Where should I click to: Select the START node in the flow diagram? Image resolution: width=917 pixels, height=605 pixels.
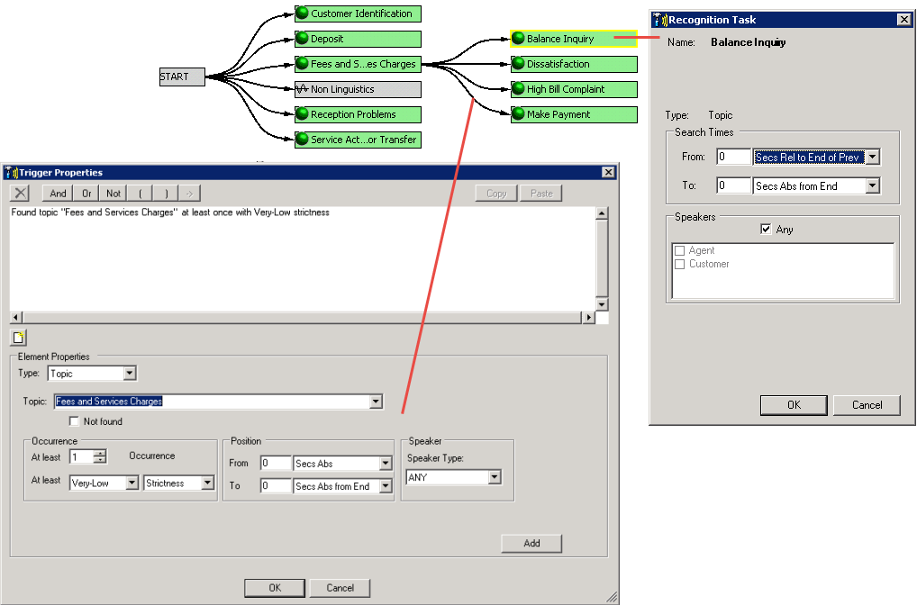tap(180, 77)
